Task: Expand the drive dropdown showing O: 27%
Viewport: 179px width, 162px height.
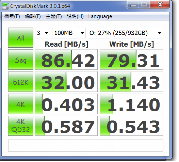Action: pyautogui.click(x=126, y=33)
